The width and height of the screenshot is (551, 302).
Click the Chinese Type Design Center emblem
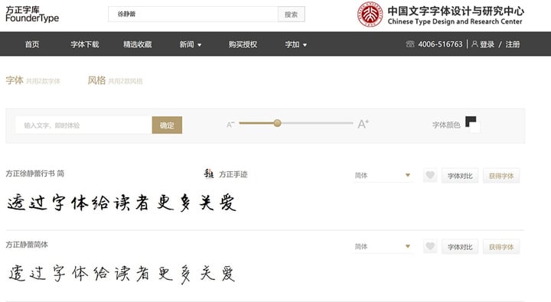pos(370,15)
